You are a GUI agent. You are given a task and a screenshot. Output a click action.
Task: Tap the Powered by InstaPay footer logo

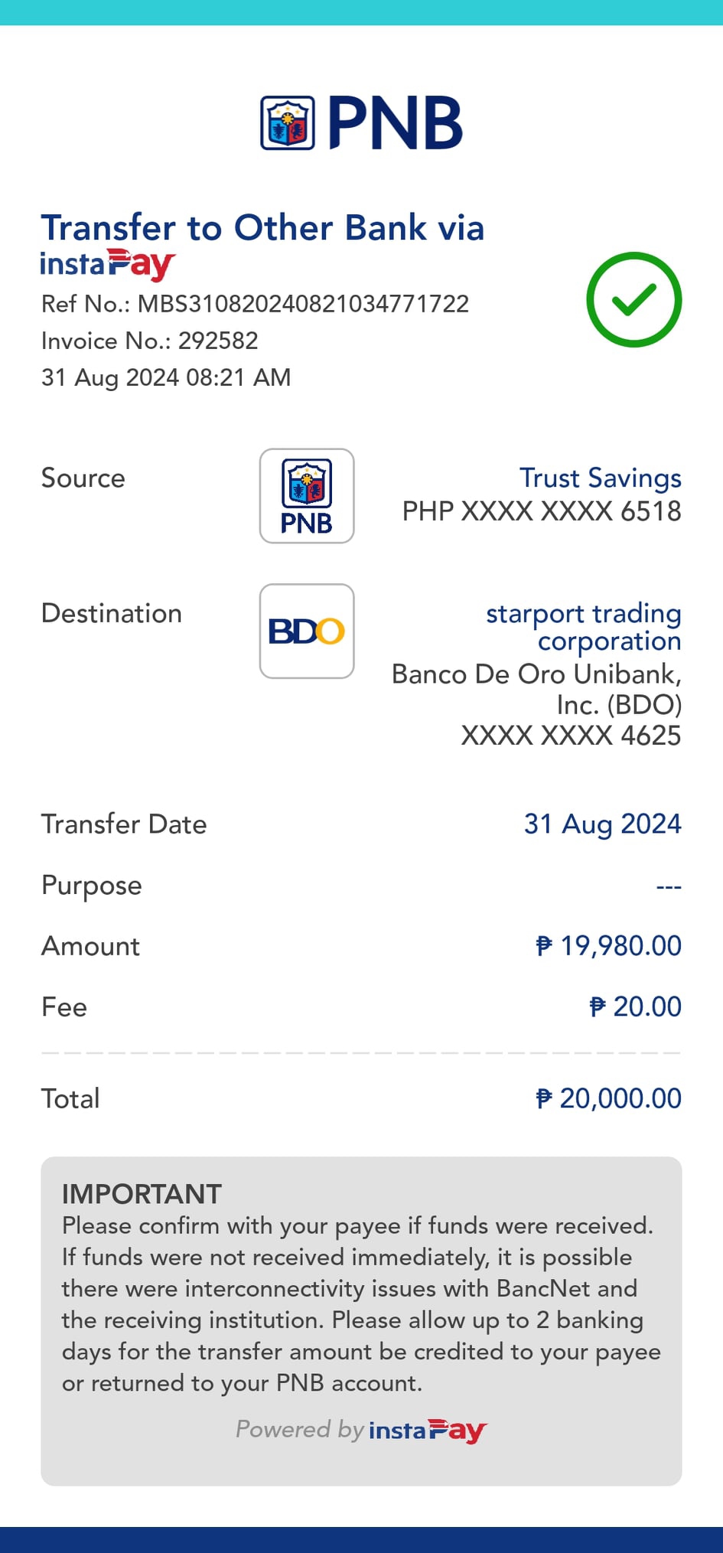point(428,1430)
